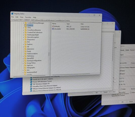Viewport: 135px width, 117px height.
Task: Tick the Unblock checkbox in Properties dialog
Action: (x=131, y=92)
